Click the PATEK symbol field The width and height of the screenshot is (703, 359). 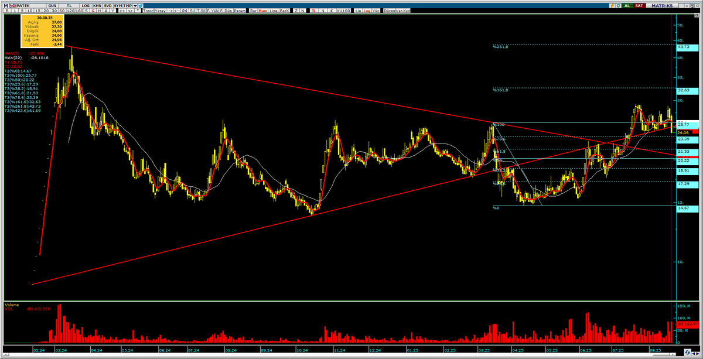pos(31,5)
